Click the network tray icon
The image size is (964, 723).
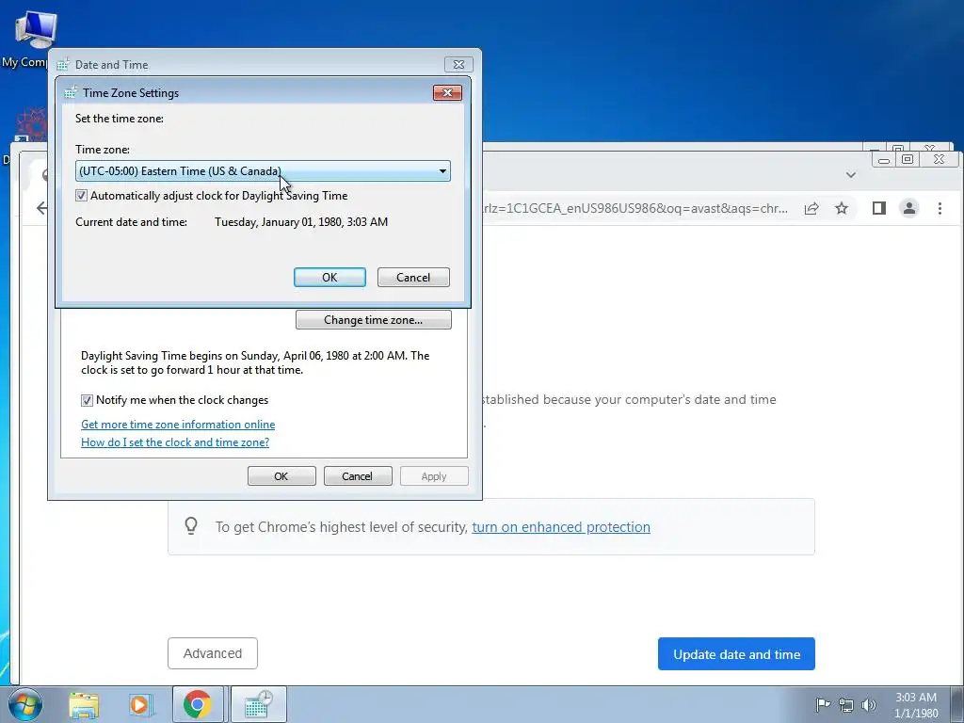846,704
